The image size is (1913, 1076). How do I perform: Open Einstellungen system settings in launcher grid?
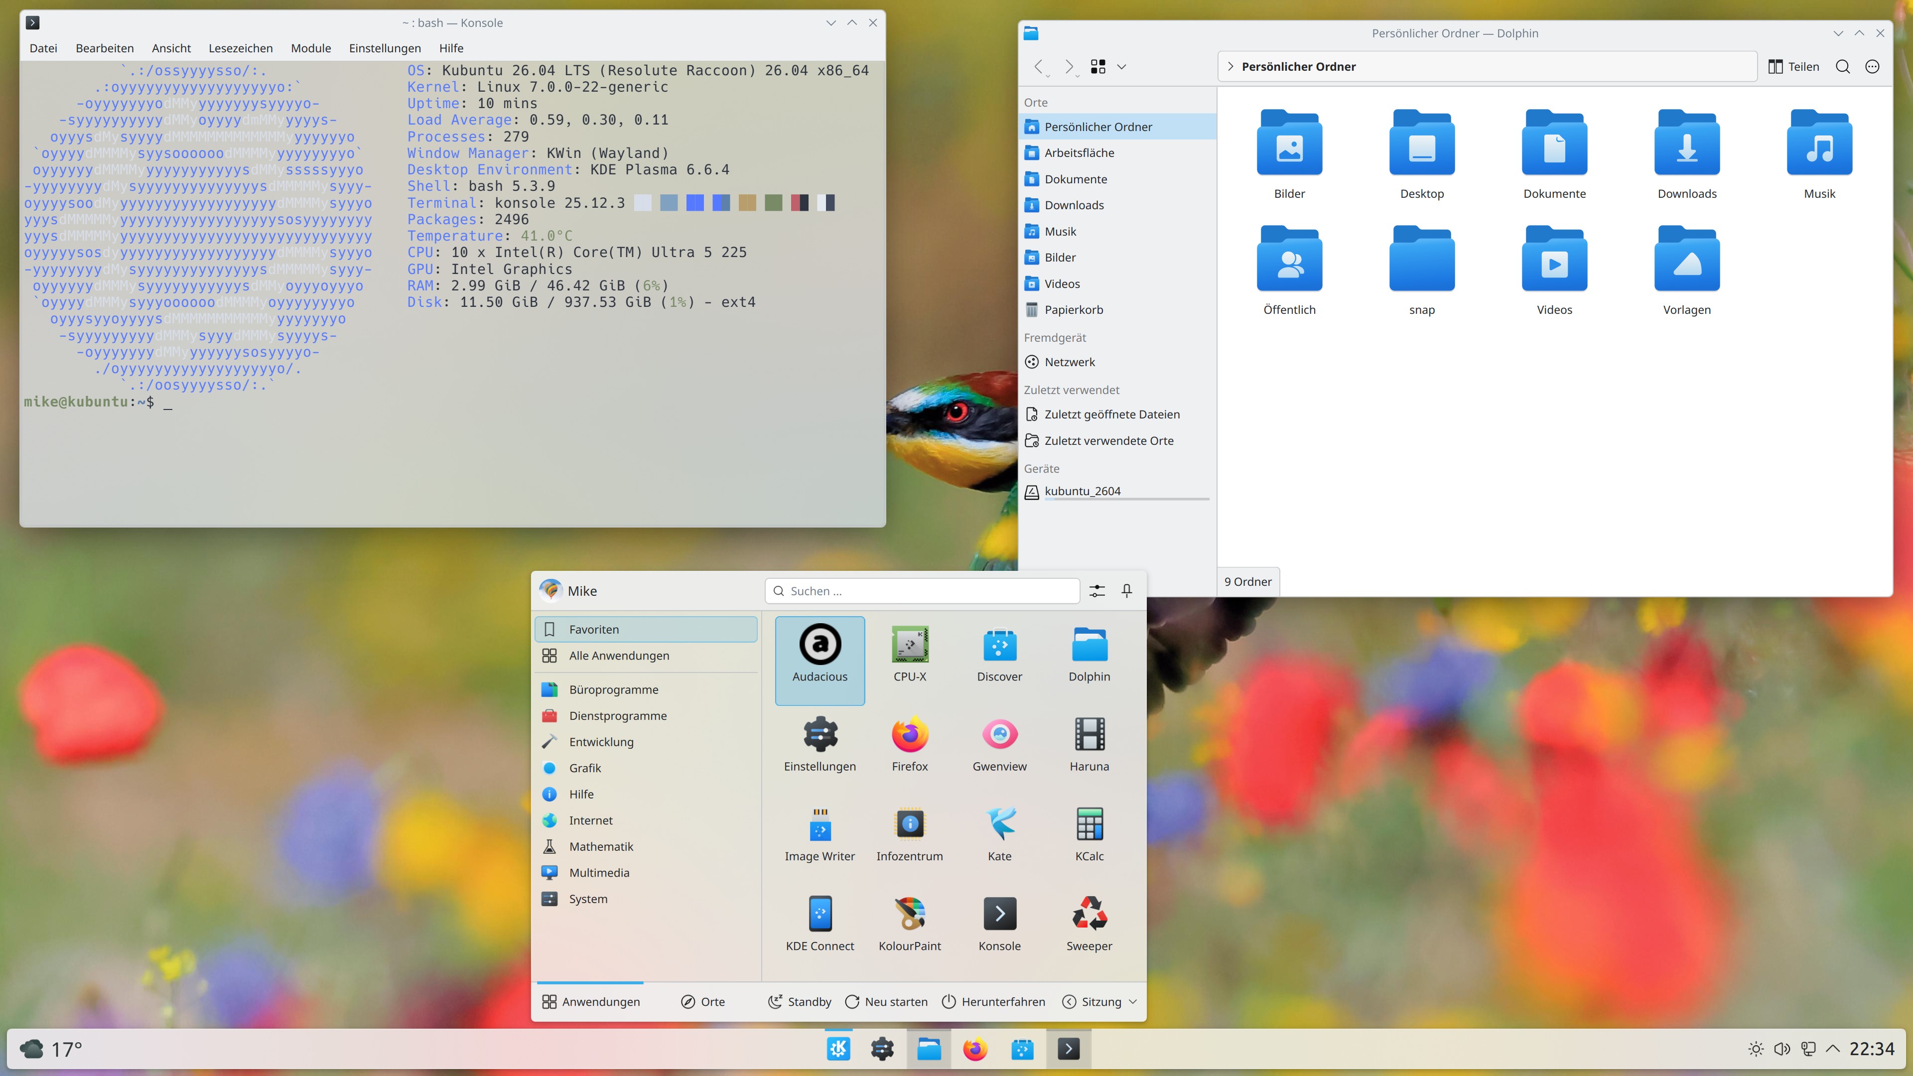[820, 749]
